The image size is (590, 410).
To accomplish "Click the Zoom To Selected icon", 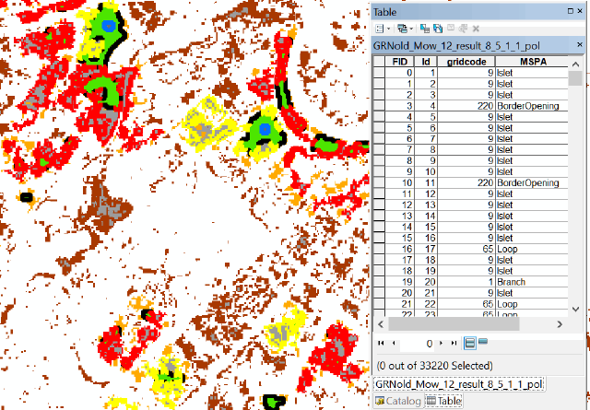I will coord(463,29).
